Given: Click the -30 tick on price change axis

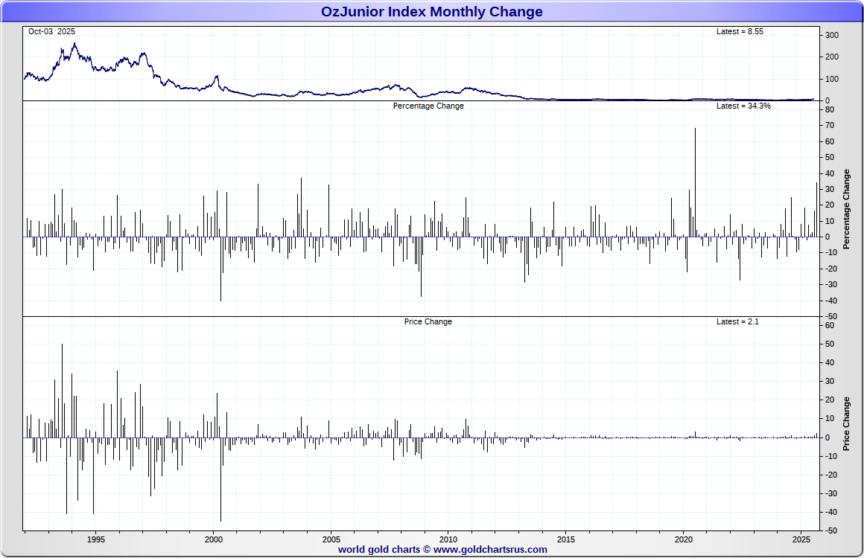Looking at the screenshot, I should point(830,493).
